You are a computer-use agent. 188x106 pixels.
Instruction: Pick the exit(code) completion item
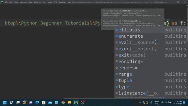150,55
